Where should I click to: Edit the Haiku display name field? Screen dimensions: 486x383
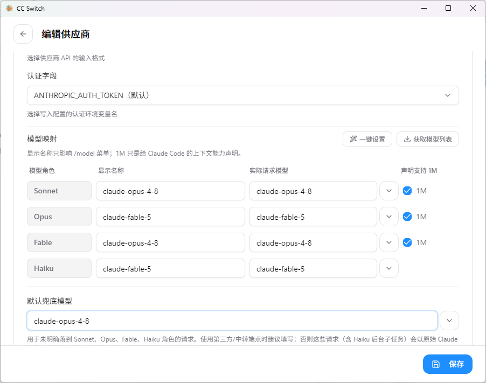(x=170, y=268)
